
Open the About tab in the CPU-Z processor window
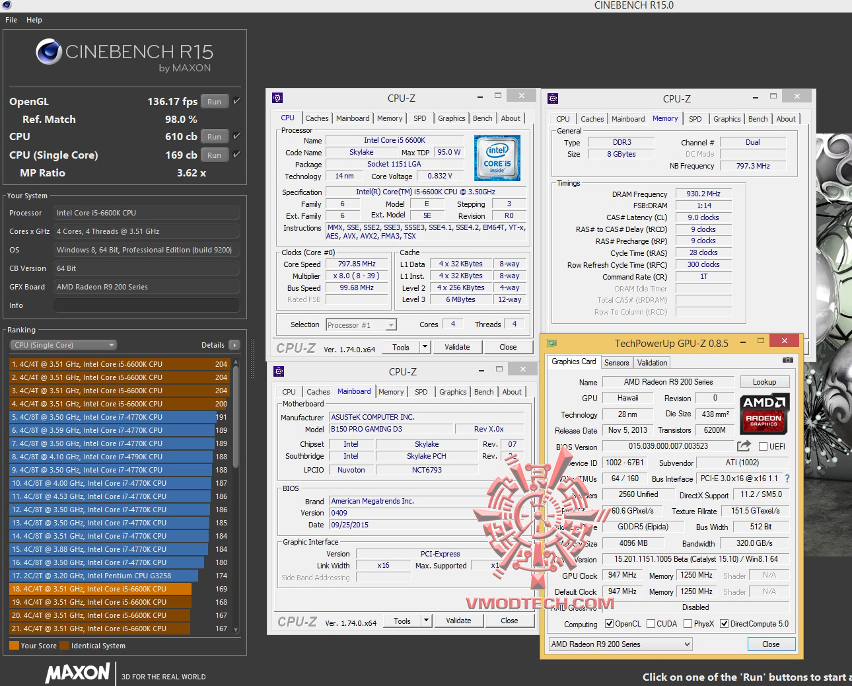pyautogui.click(x=511, y=118)
